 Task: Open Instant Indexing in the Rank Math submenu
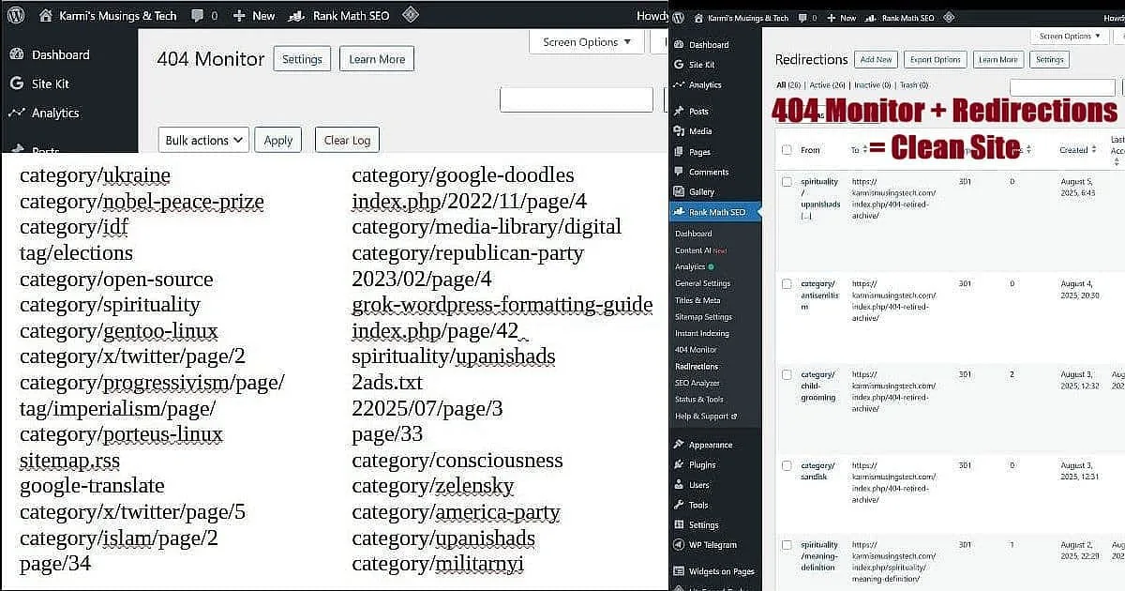pyautogui.click(x=701, y=333)
